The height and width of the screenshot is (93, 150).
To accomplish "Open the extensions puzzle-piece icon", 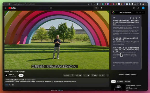I will tap(135, 4).
